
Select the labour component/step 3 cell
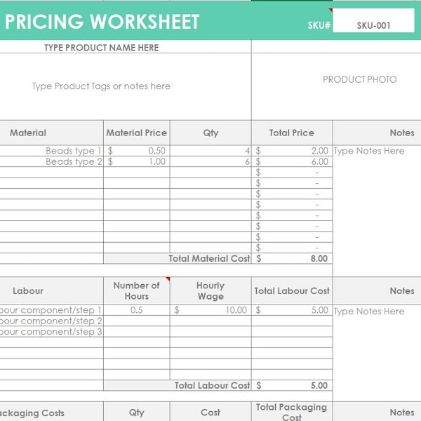coord(51,332)
